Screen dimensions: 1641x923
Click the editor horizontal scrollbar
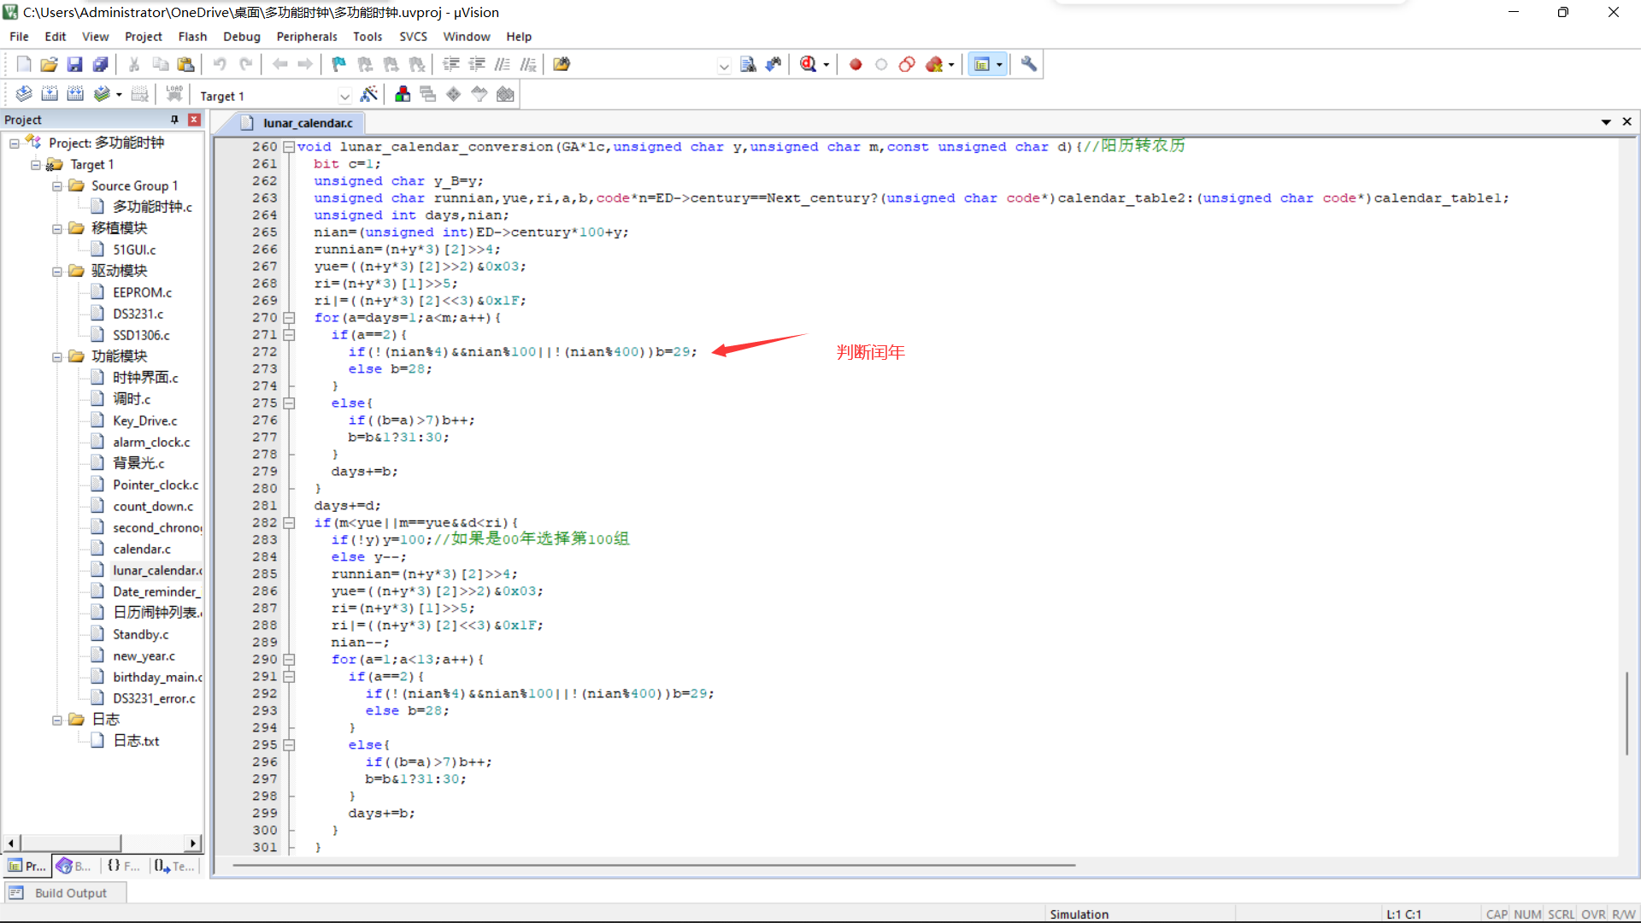tap(654, 865)
